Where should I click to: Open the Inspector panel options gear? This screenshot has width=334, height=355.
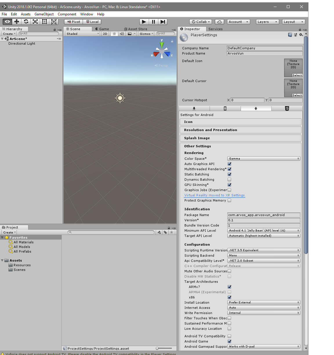pyautogui.click(x=301, y=35)
